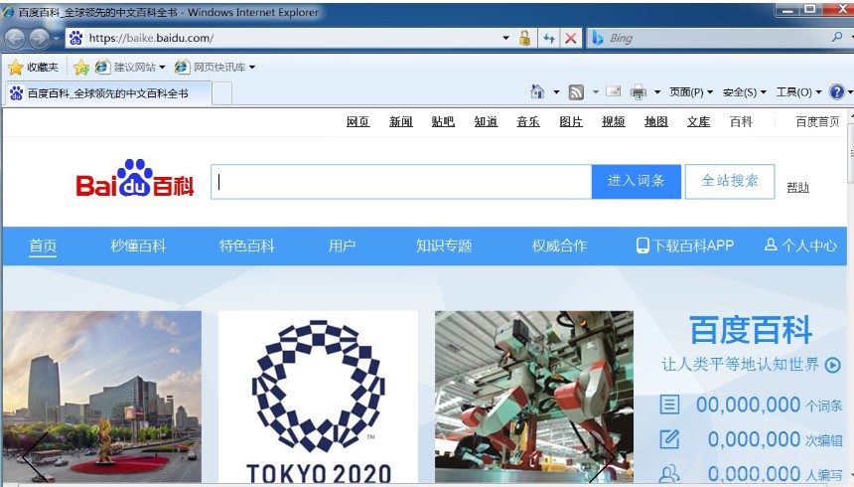Viewport: 854px width, 487px height.
Task: Open the 页面(P) menu
Action: (x=690, y=92)
